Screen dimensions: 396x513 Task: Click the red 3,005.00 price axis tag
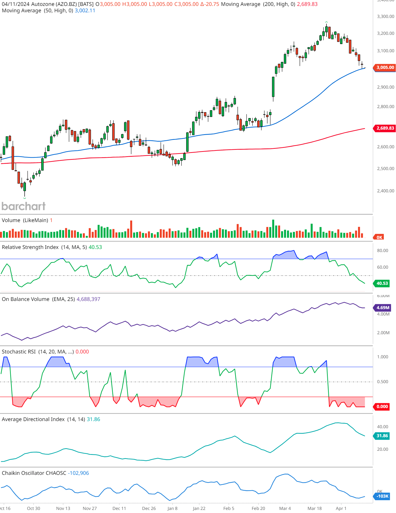pyautogui.click(x=385, y=67)
